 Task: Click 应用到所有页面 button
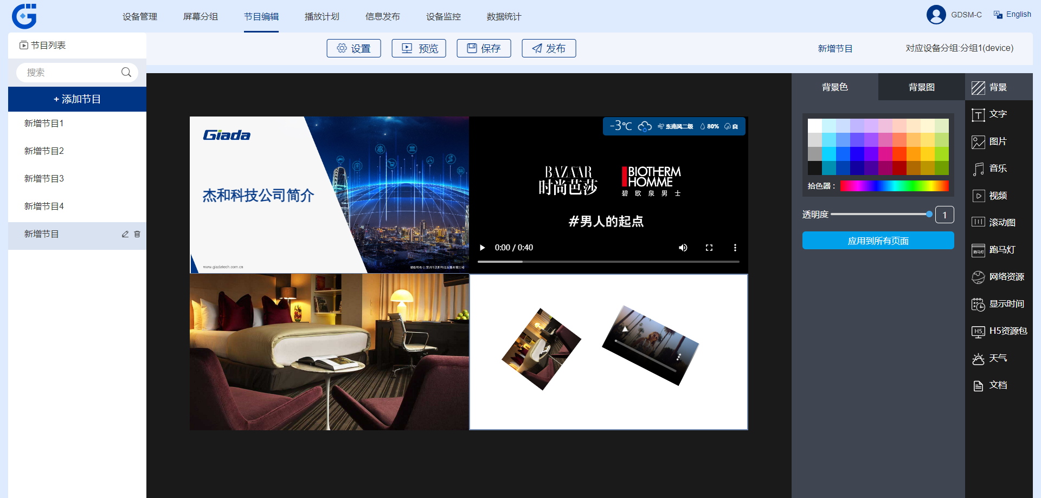point(878,241)
